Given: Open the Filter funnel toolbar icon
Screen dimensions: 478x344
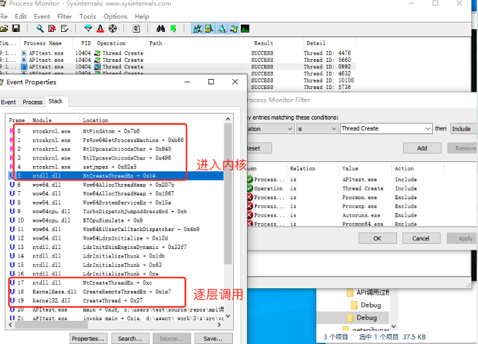Looking at the screenshot, I should 88,29.
